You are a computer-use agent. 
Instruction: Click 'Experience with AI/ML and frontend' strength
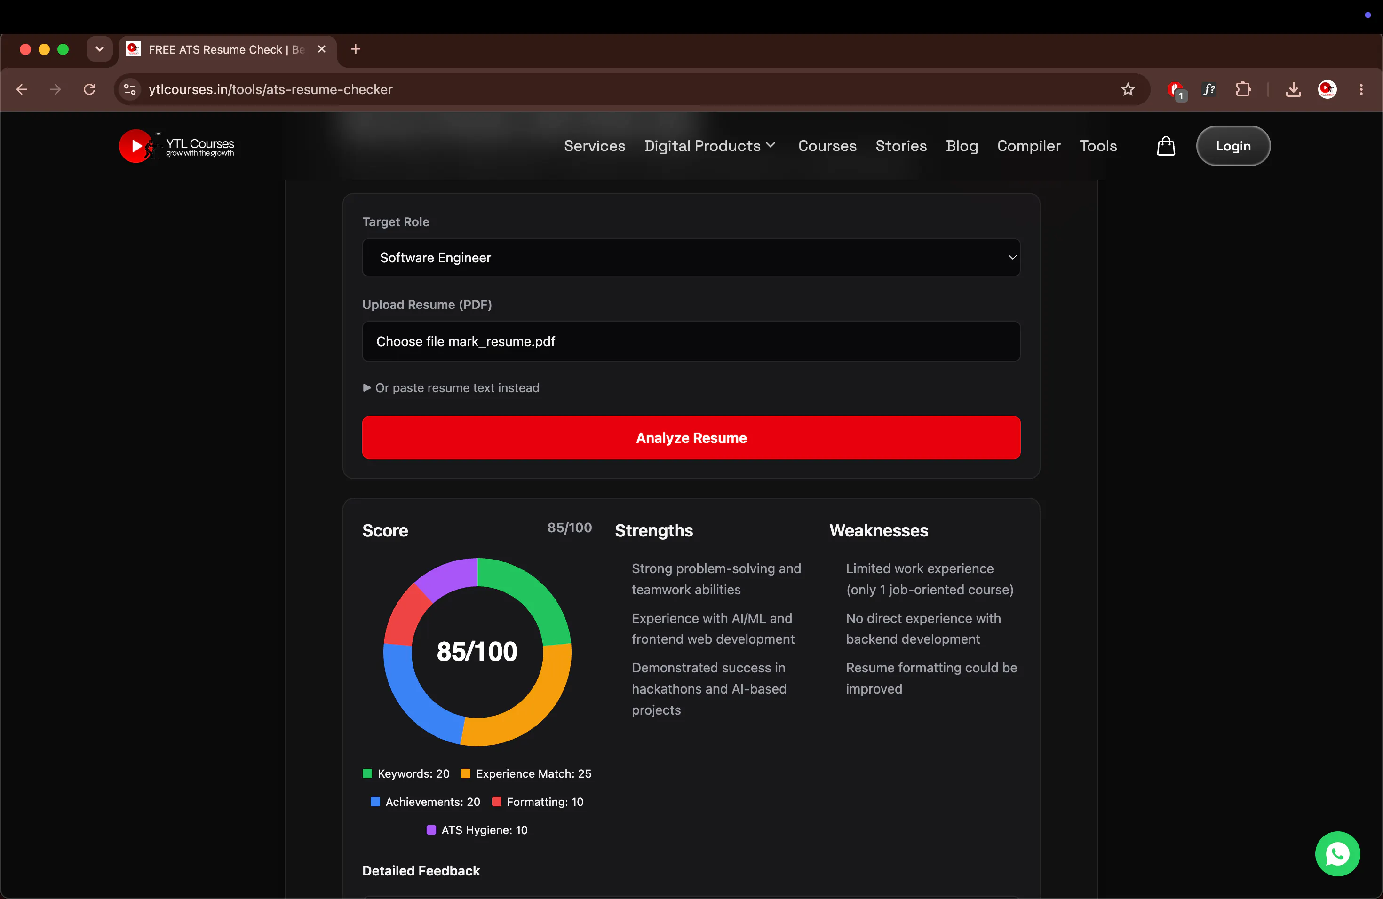[x=712, y=628]
